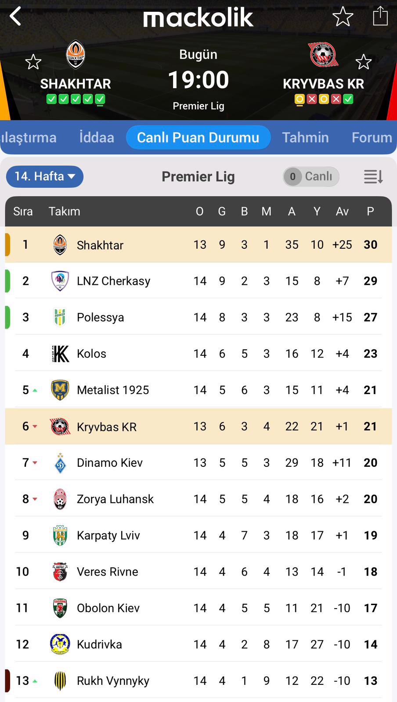Tap the share icon in header
The width and height of the screenshot is (397, 702).
coord(380,17)
